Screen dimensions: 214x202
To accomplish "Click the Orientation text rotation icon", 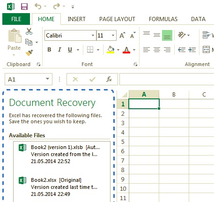I will pyautogui.click(x=182, y=35).
